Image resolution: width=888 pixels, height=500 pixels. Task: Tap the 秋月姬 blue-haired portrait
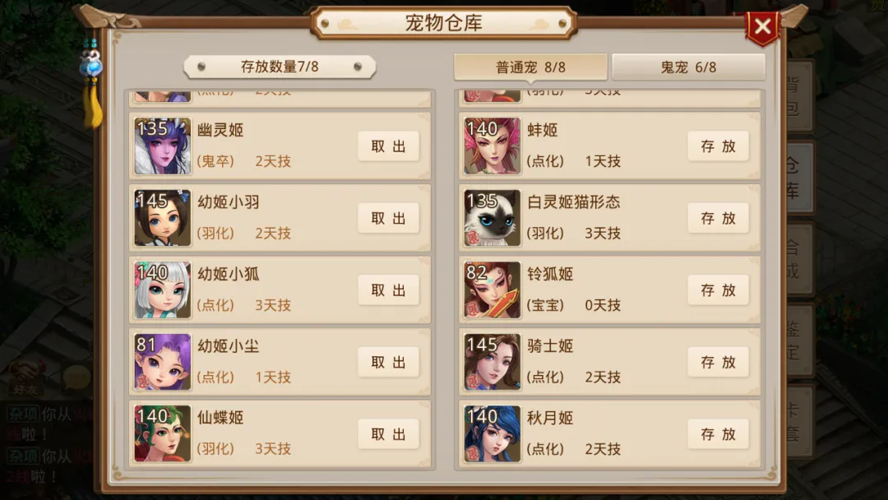coord(493,433)
